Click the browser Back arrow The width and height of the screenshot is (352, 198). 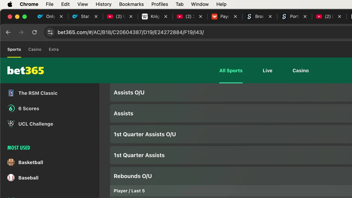(x=8, y=32)
